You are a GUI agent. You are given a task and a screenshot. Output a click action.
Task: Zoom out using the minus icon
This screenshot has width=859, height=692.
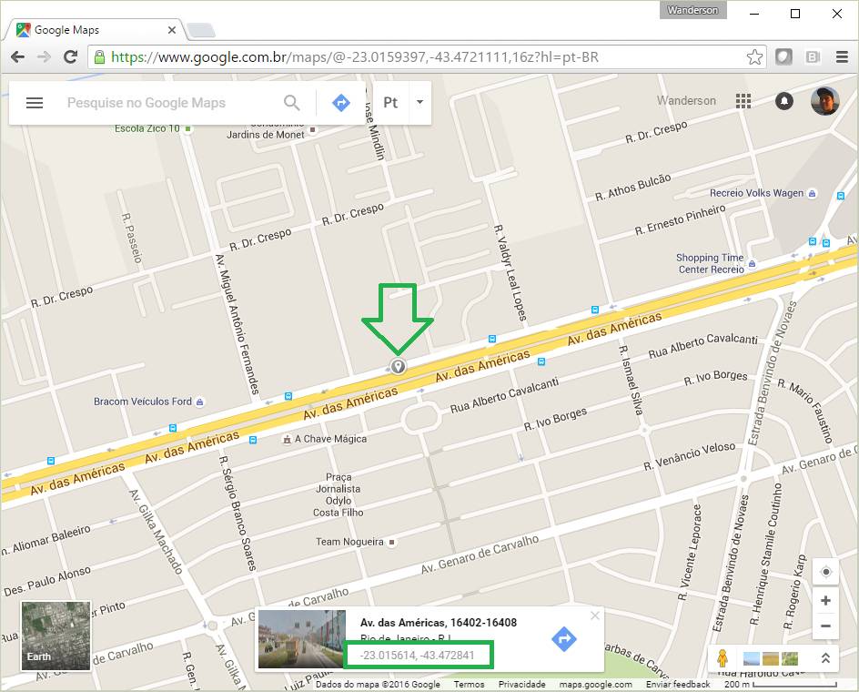click(x=826, y=626)
